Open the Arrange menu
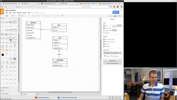Image resolution: width=177 pixels, height=100 pixels. (19, 13)
